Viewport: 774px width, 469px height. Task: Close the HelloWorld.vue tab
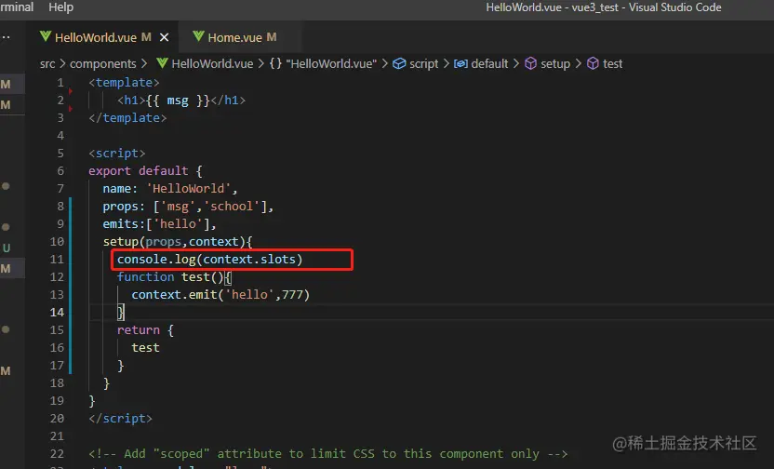[x=165, y=37]
